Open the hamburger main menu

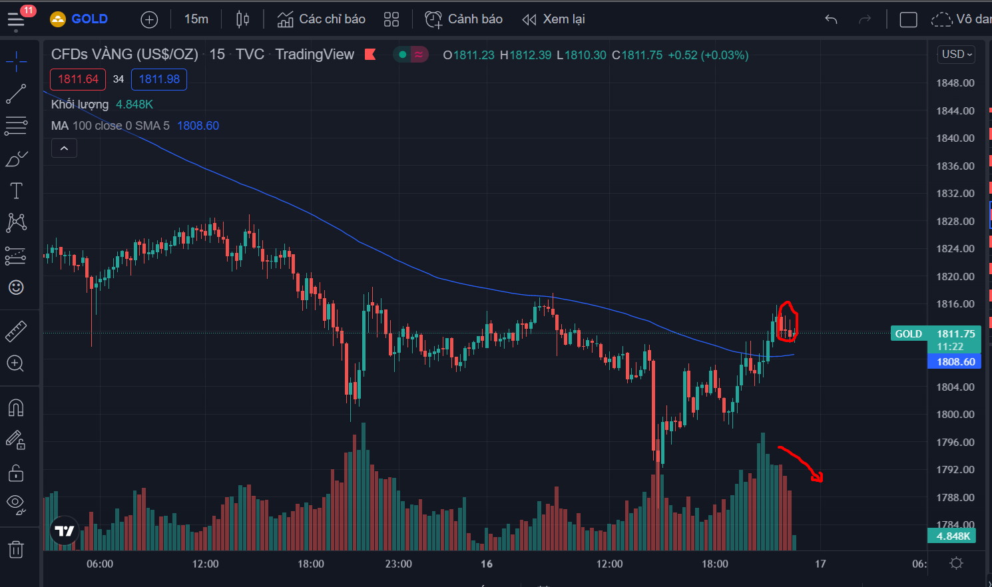point(16,20)
